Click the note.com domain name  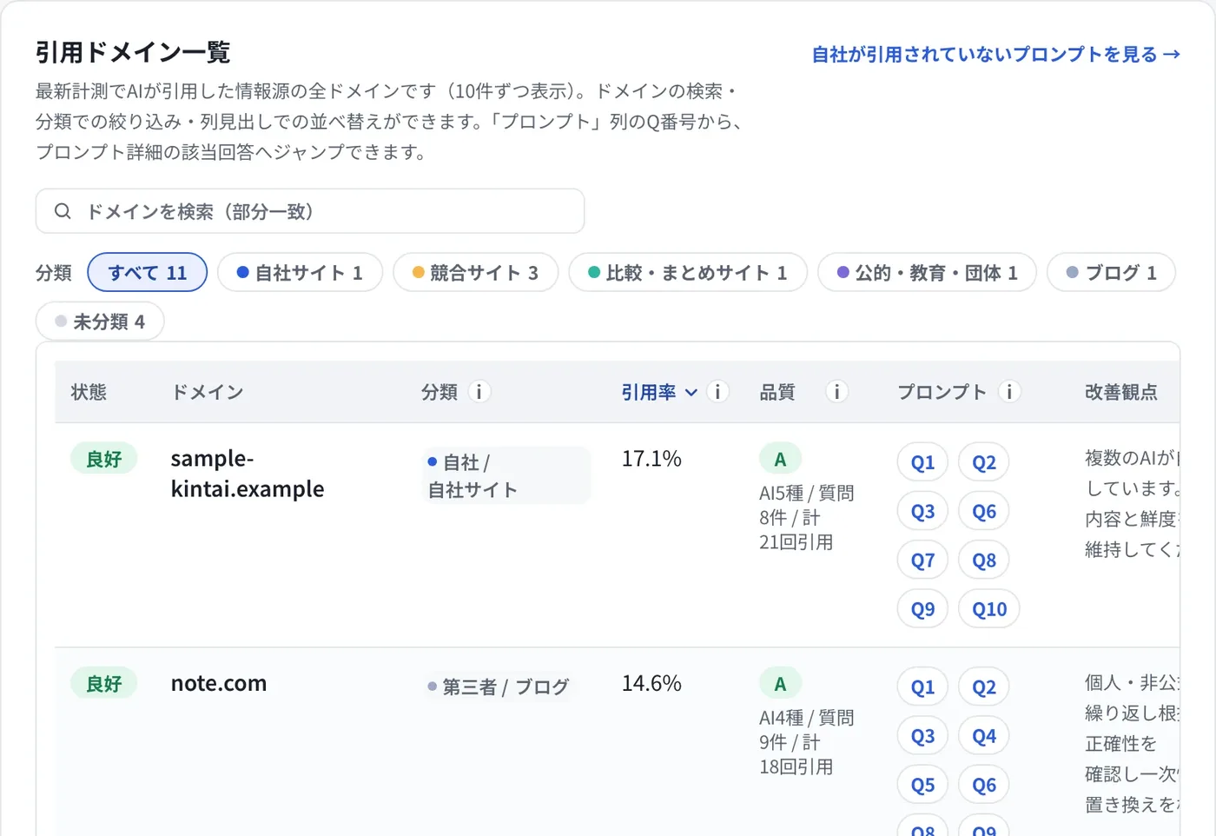(x=219, y=684)
